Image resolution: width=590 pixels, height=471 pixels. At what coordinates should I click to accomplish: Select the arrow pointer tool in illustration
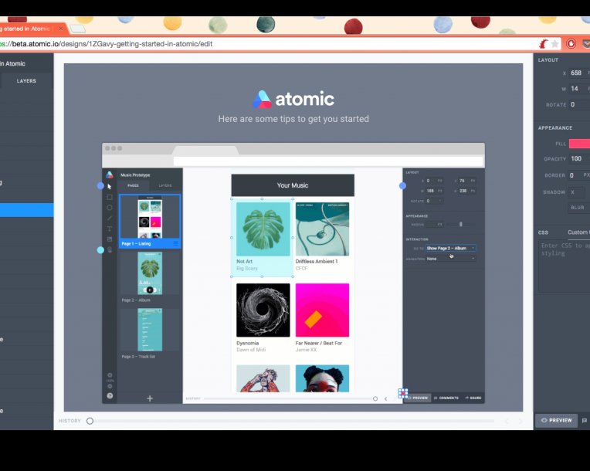[110, 187]
